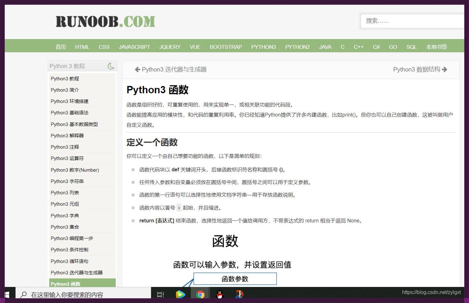Image resolution: width=469 pixels, height=303 pixels.
Task: Open the PYTHON3 nav item
Action: coord(264,47)
